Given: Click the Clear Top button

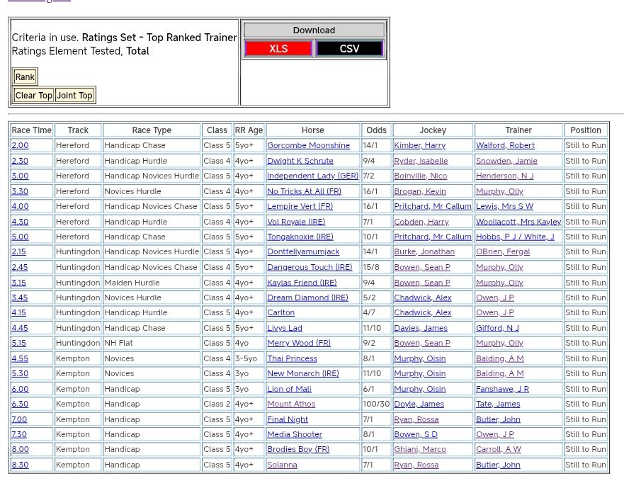Looking at the screenshot, I should coord(34,96).
